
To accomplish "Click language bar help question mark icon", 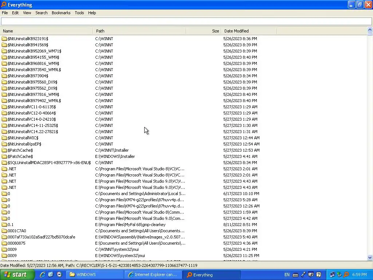I will [x=319, y=275].
